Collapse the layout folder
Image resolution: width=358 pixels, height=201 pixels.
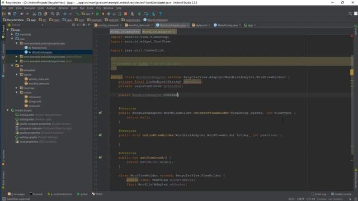(x=17, y=74)
